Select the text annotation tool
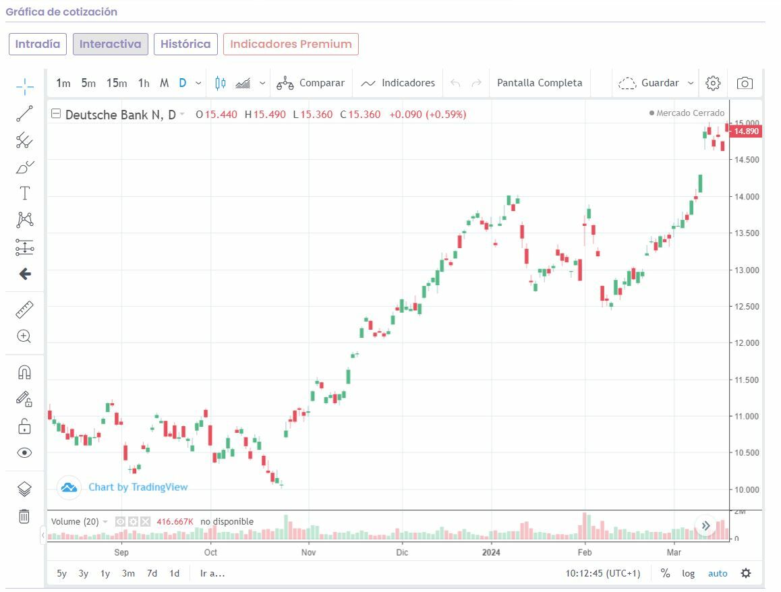The width and height of the screenshot is (781, 592). click(24, 194)
